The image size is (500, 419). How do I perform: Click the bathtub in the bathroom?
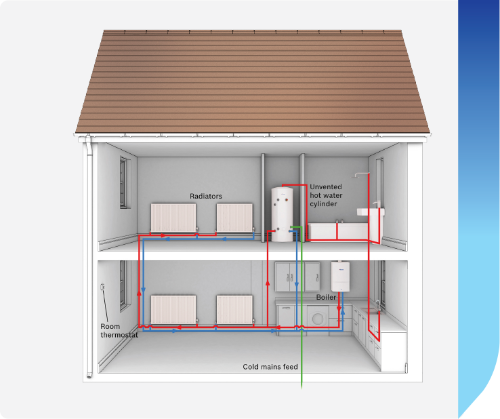(x=338, y=231)
